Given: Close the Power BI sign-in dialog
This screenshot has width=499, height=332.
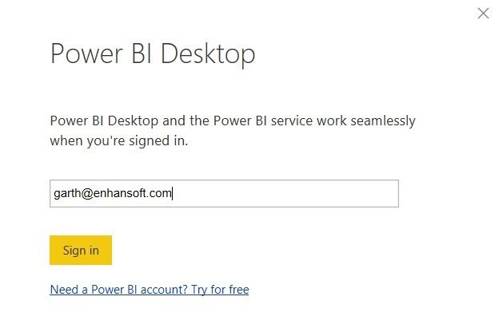Looking at the screenshot, I should pos(483,14).
